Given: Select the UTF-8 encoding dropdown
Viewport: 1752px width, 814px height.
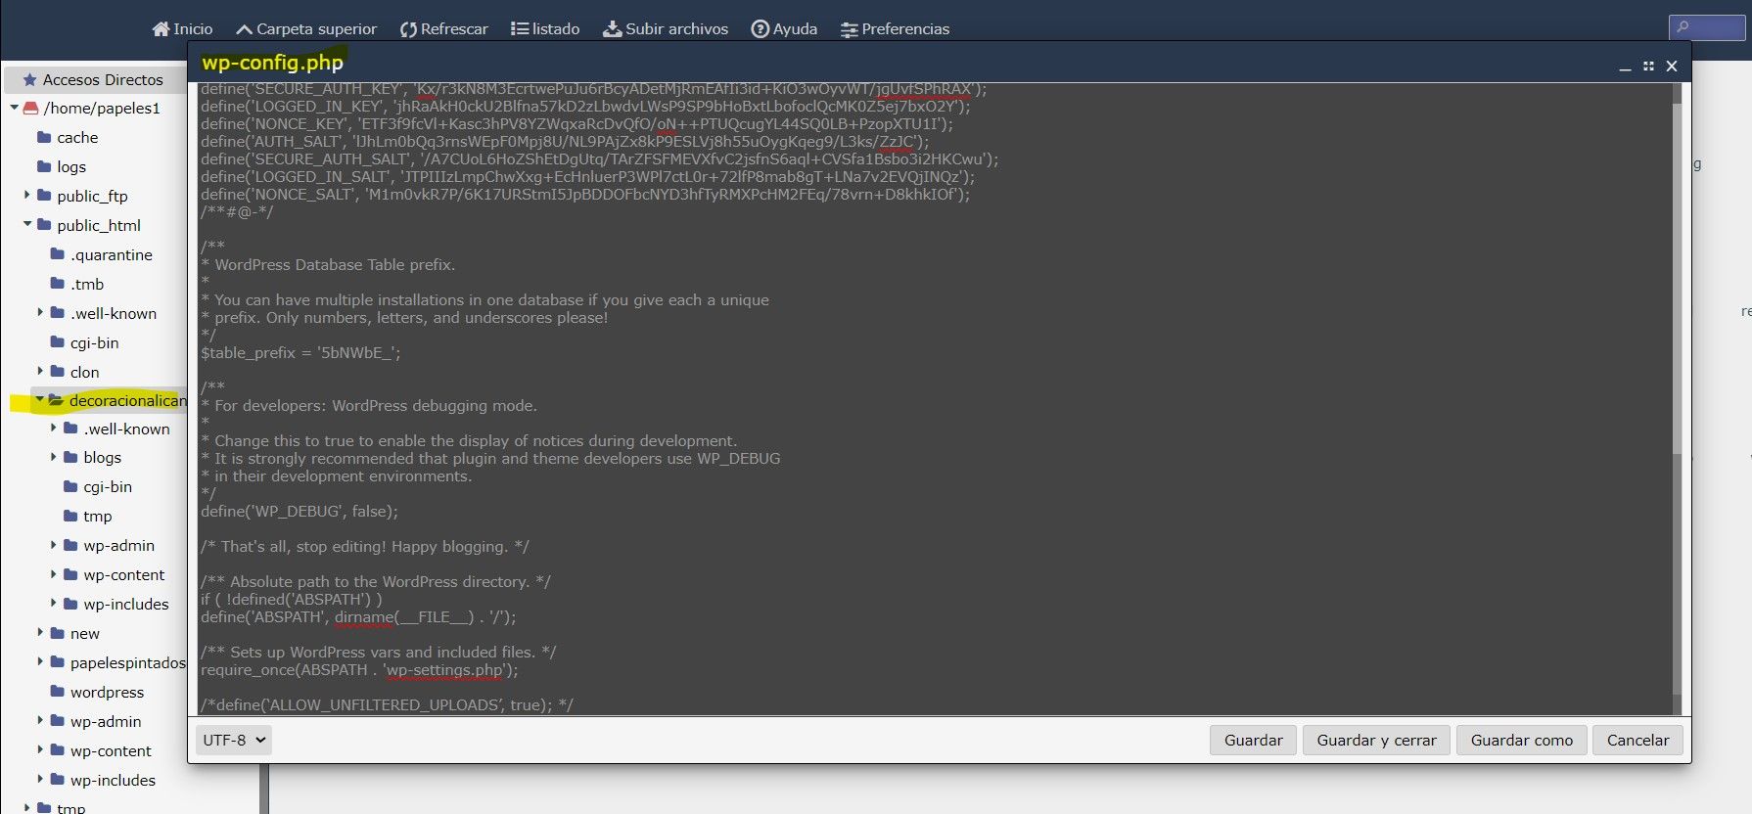Looking at the screenshot, I should pos(233,740).
